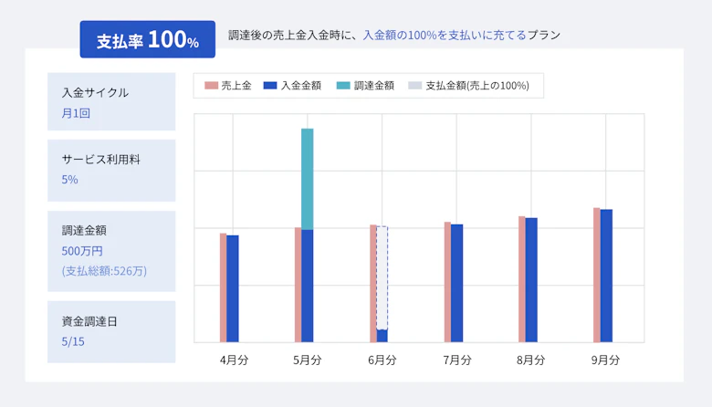Image resolution: width=712 pixels, height=407 pixels.
Task: Click the 9月分 axis label
Action: coord(605,360)
